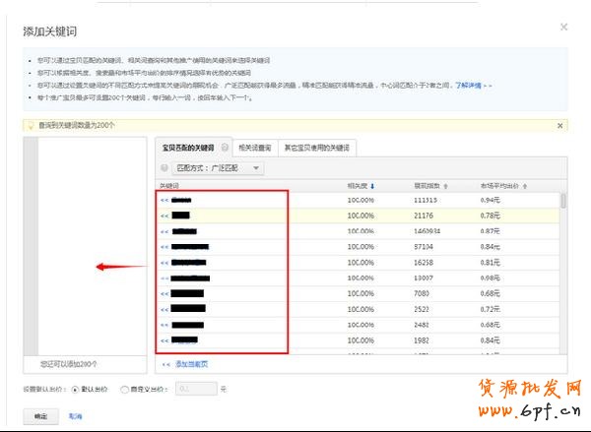Sort by 相关度 column arrow
This screenshot has height=432, width=591.
tap(372, 185)
